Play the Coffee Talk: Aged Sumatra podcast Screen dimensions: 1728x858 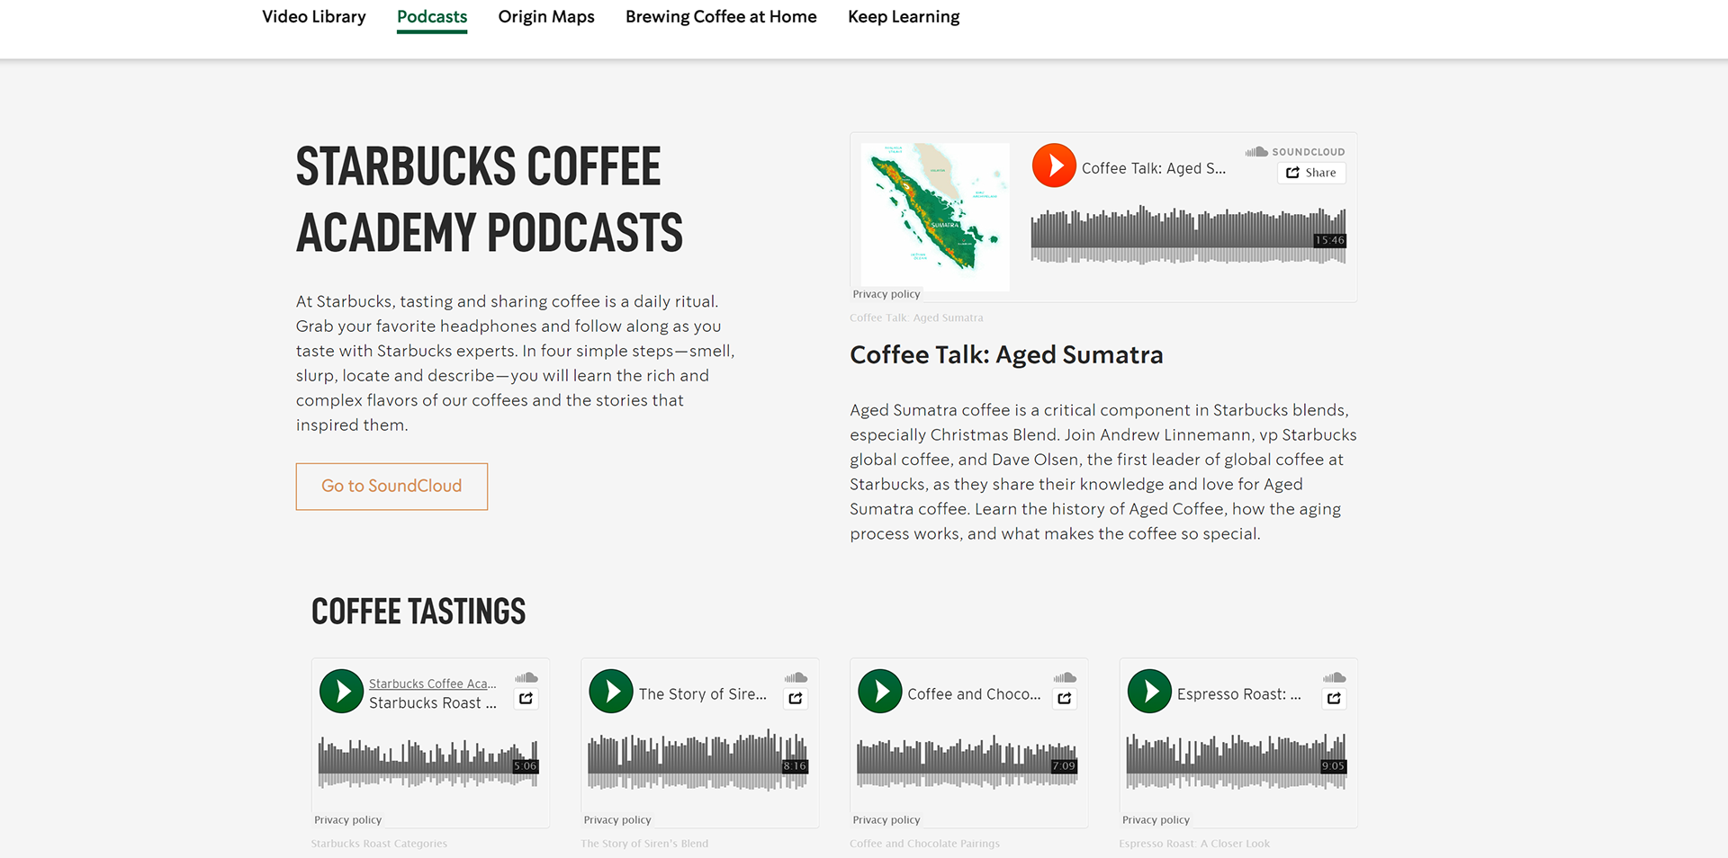[1054, 166]
